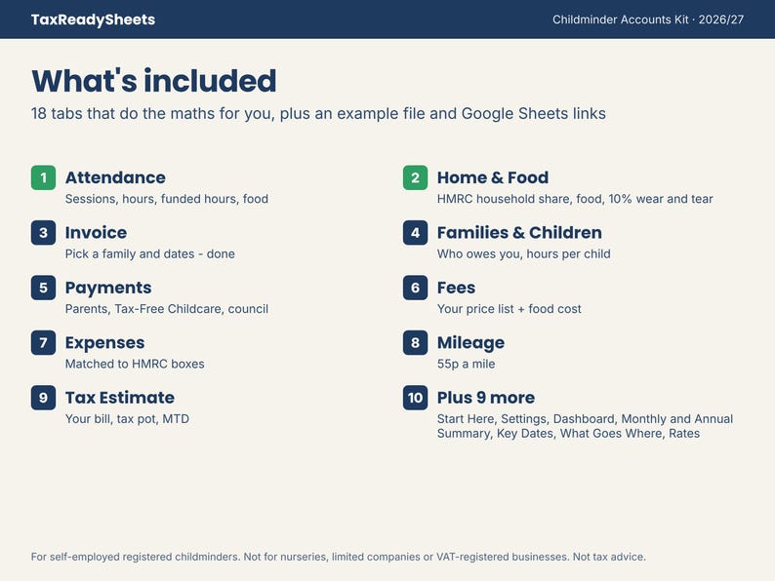
Task: Select the 'Plus 9 more' heading
Action: pyautogui.click(x=486, y=398)
